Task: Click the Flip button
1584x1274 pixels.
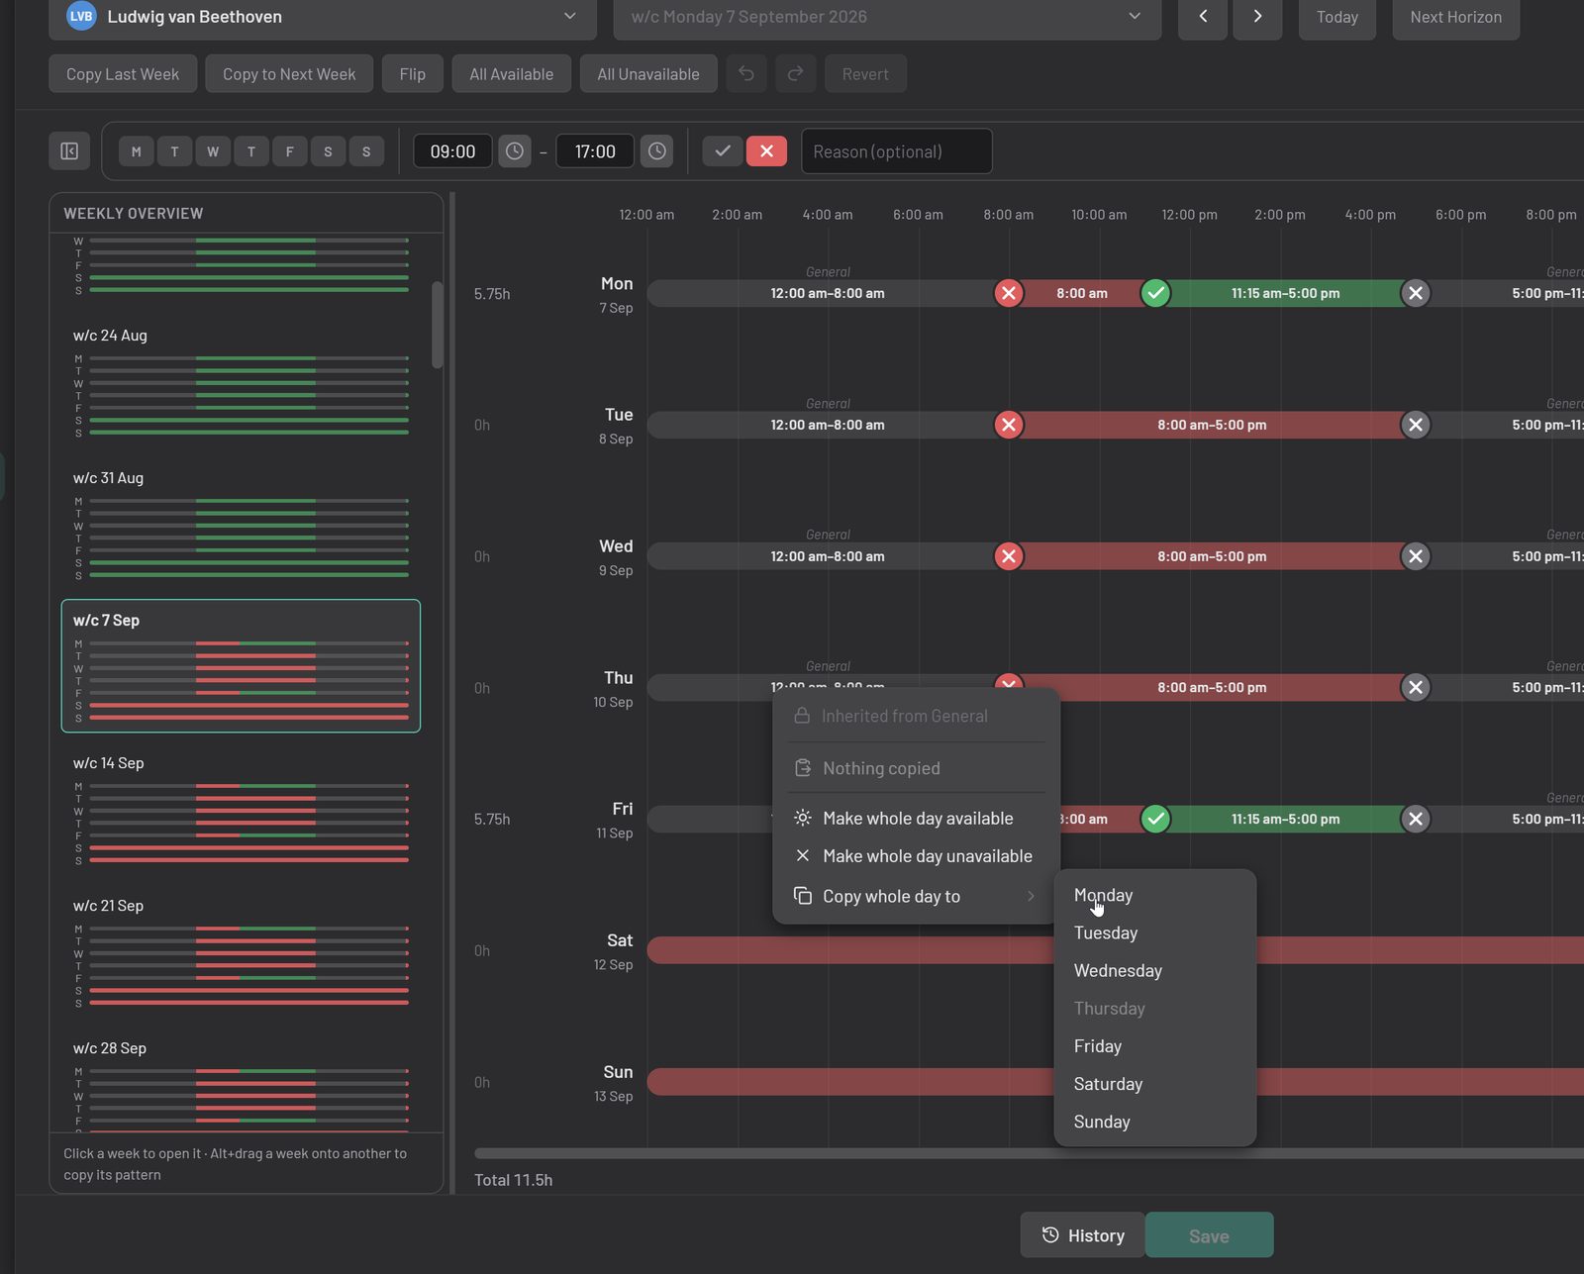Action: [413, 74]
